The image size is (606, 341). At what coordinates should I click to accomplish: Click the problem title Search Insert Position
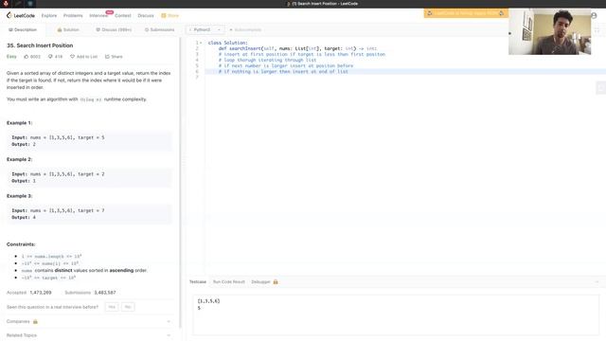40,45
